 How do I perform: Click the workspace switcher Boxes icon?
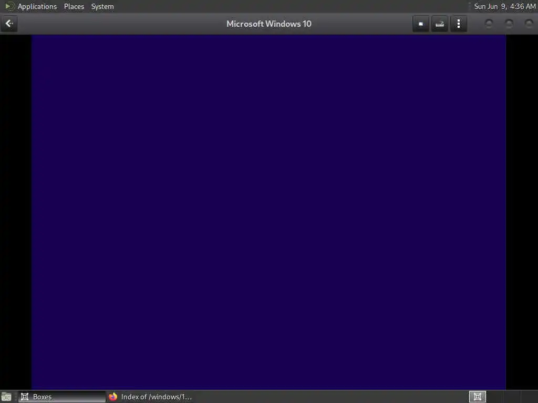477,397
